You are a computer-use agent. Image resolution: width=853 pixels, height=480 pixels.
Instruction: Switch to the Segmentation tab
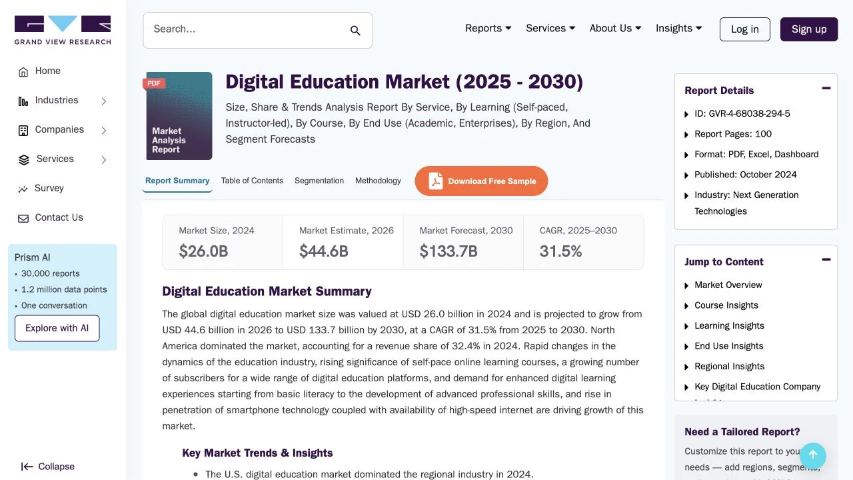(319, 181)
